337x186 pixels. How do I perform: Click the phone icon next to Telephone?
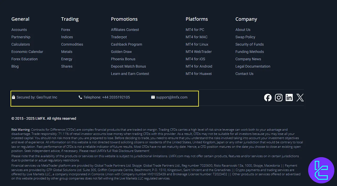tap(80, 97)
